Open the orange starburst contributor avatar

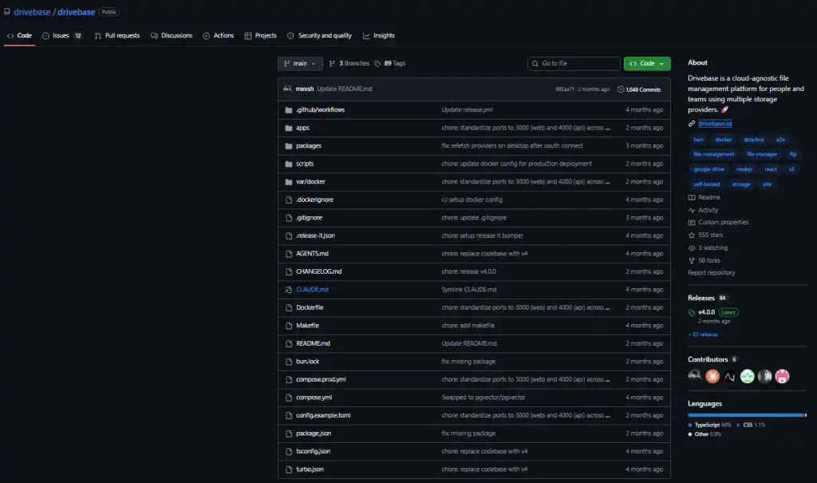[712, 376]
